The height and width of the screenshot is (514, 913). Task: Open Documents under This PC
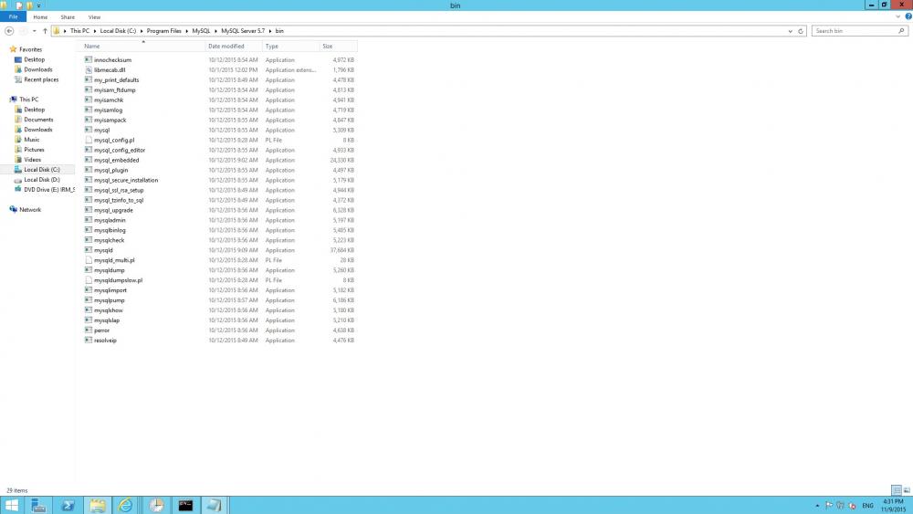(38, 120)
